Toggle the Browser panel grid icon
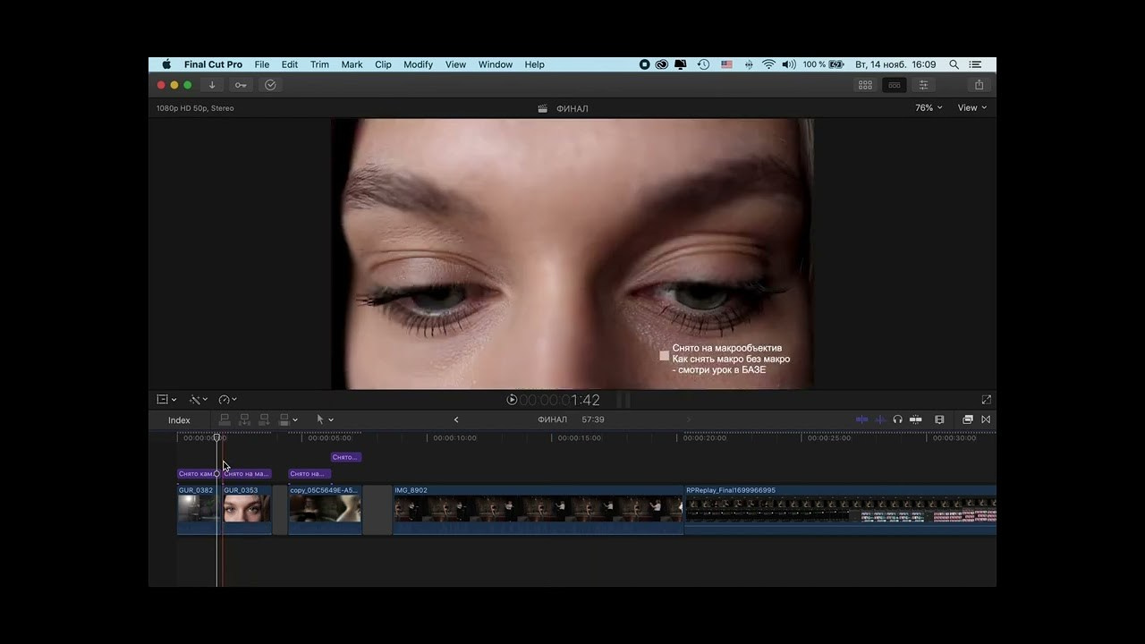 pos(865,85)
